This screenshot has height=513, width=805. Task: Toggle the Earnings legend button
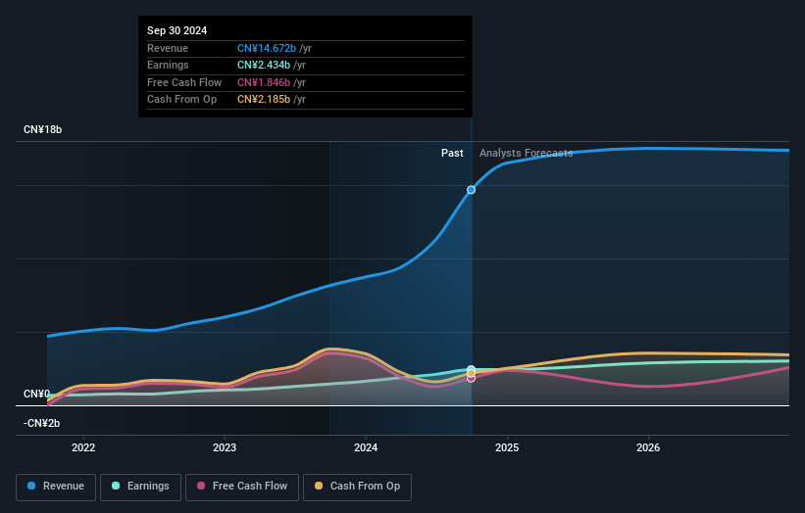tap(140, 487)
